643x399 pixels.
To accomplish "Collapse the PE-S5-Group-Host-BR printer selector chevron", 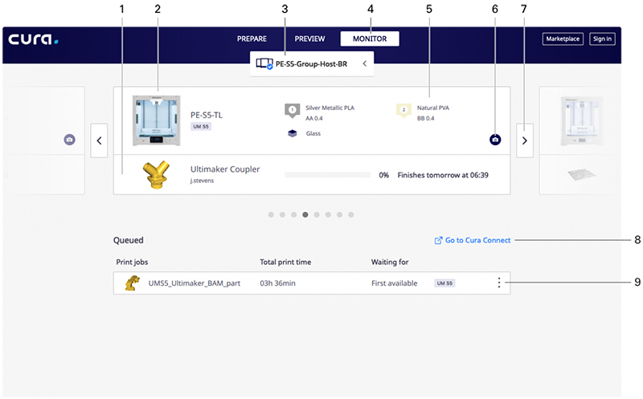I will [x=364, y=63].
